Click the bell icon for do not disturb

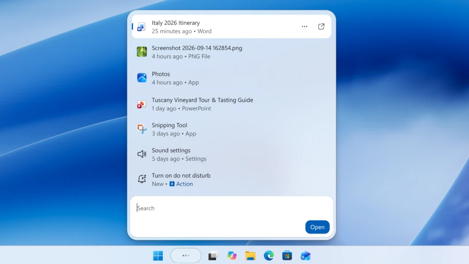pos(142,179)
